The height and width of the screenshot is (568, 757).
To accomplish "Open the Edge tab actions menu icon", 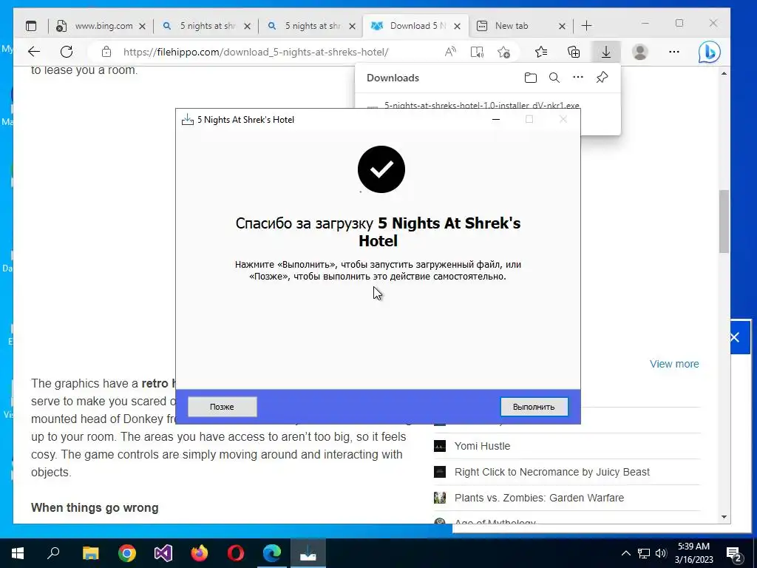I will 31,26.
